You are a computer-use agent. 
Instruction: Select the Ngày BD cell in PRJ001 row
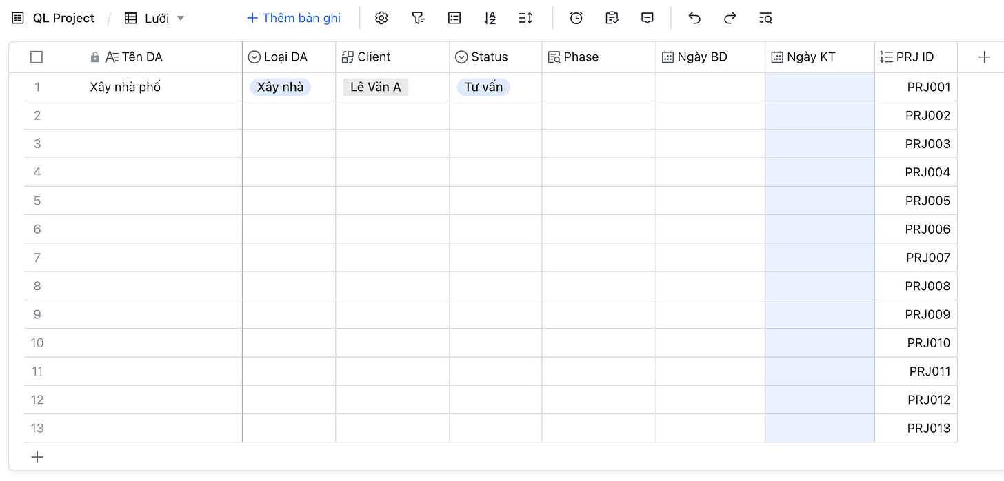[710, 87]
